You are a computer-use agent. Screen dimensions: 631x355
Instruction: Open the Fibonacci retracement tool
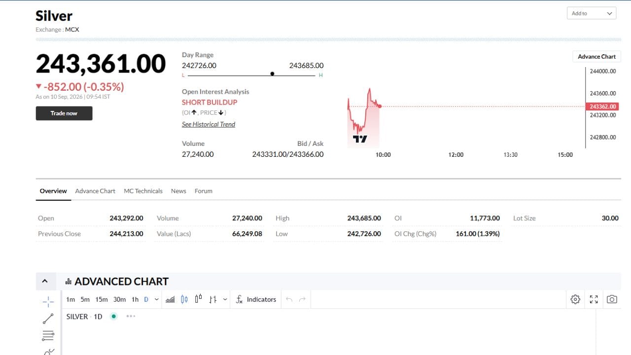(x=48, y=336)
